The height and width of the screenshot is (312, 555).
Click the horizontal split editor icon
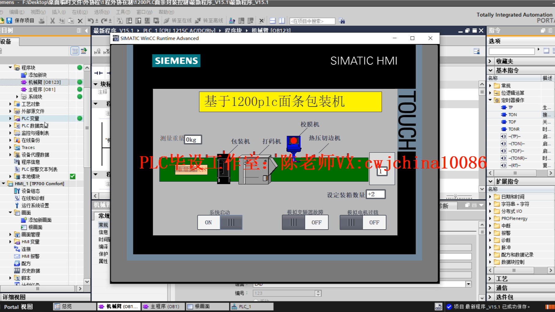[x=273, y=21]
